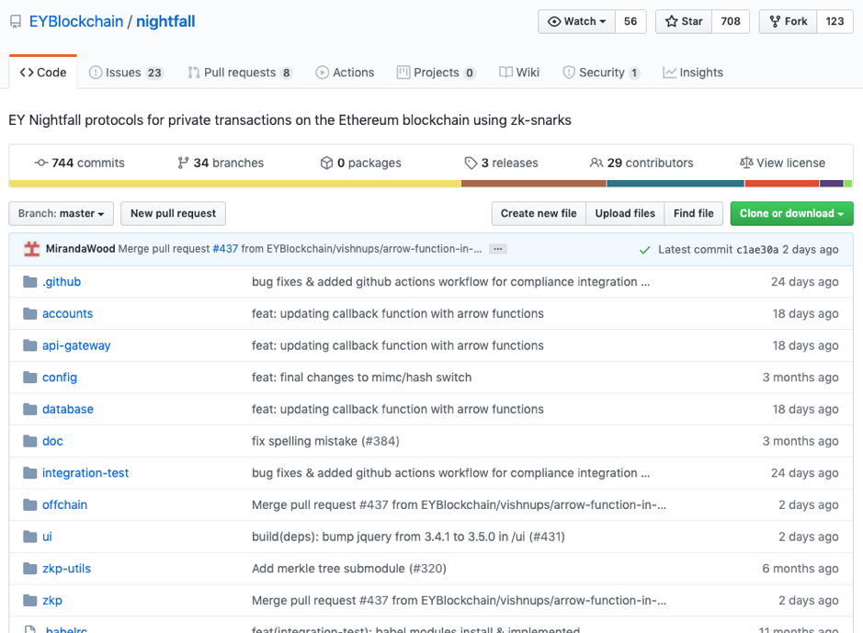This screenshot has width=863, height=633.
Task: Open the Watch dropdown menu
Action: (x=577, y=21)
